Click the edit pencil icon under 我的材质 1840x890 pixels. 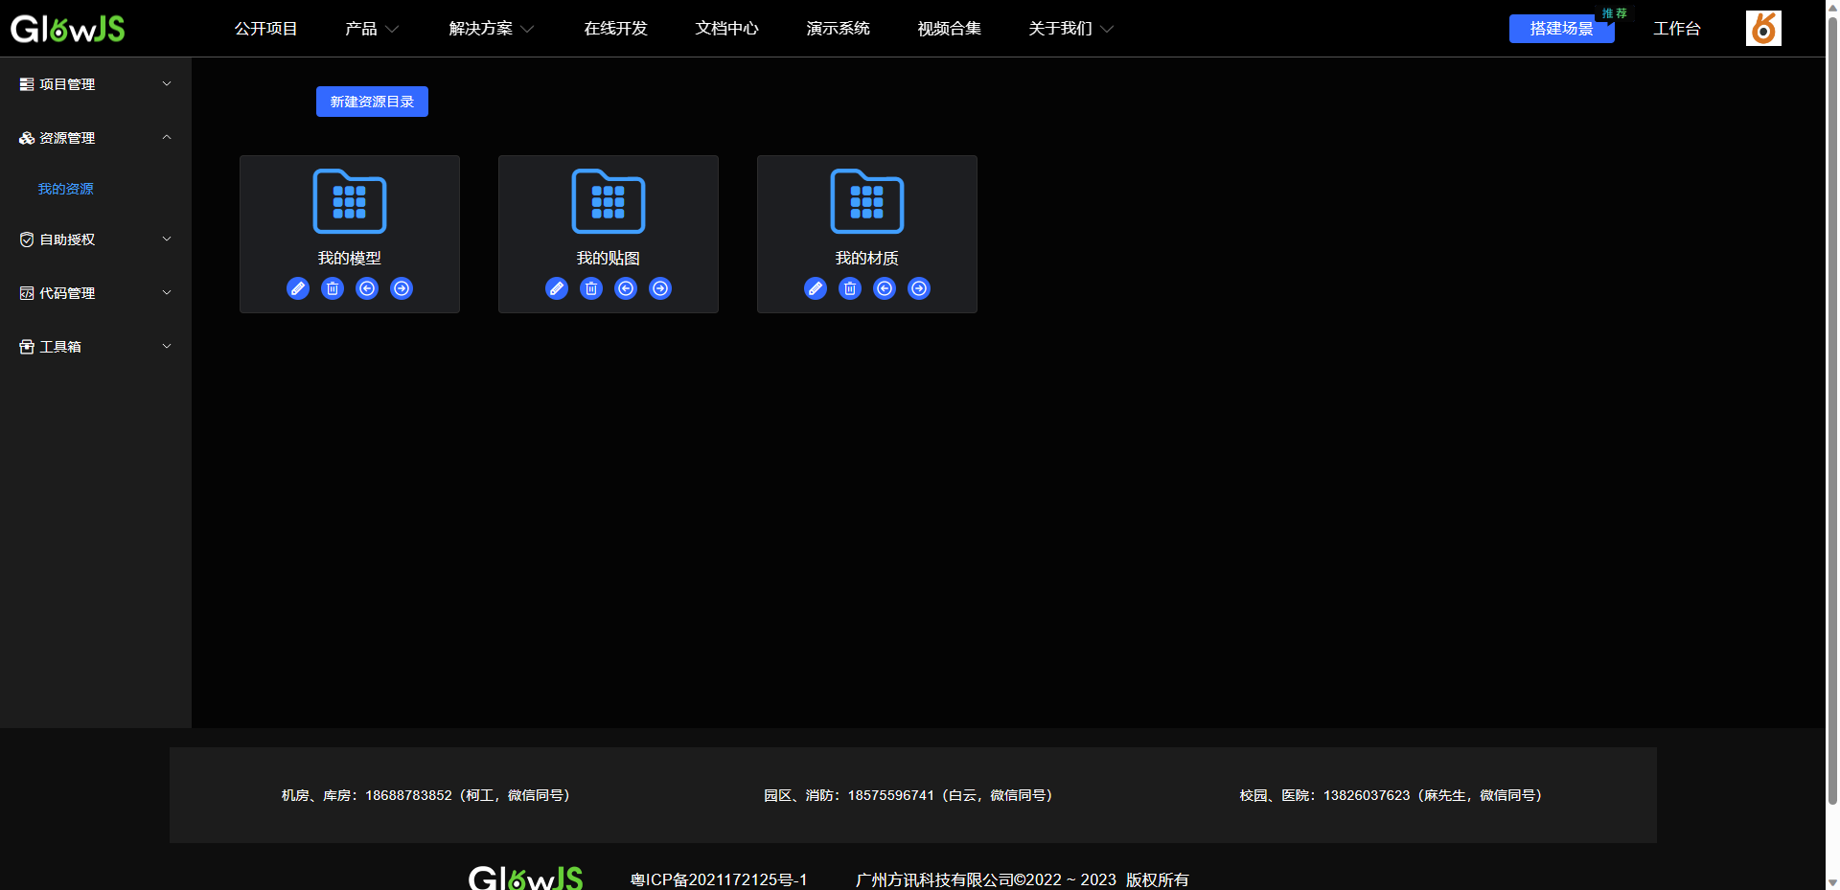(816, 288)
